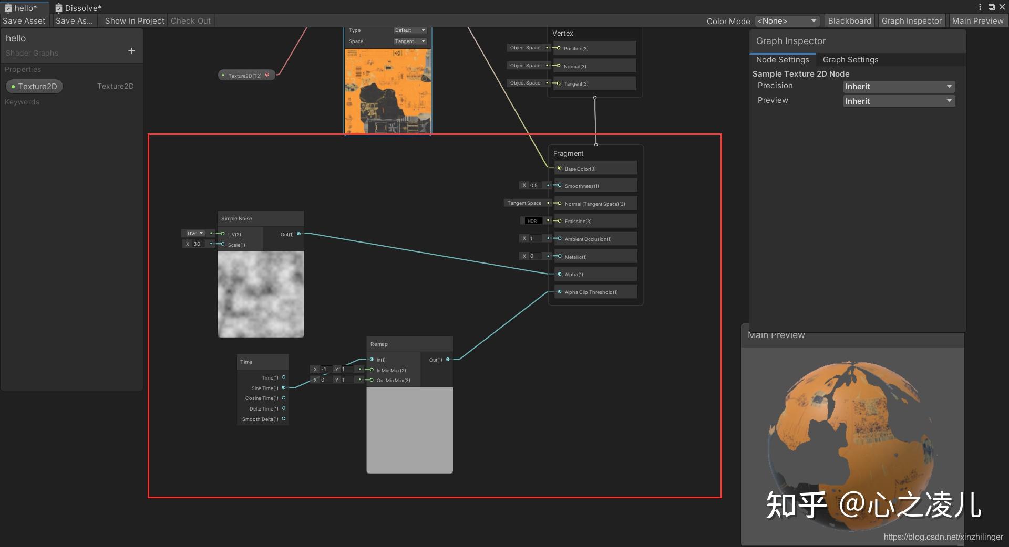
Task: Click the Sine Time(1) port on the Time node
Action: [x=284, y=388]
